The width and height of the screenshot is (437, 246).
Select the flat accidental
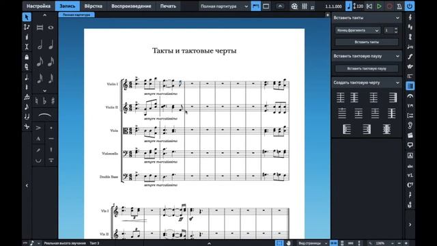click(44, 100)
